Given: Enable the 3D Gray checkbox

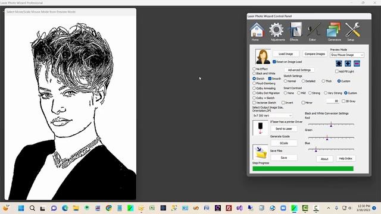Looking at the screenshot, I should (343, 101).
